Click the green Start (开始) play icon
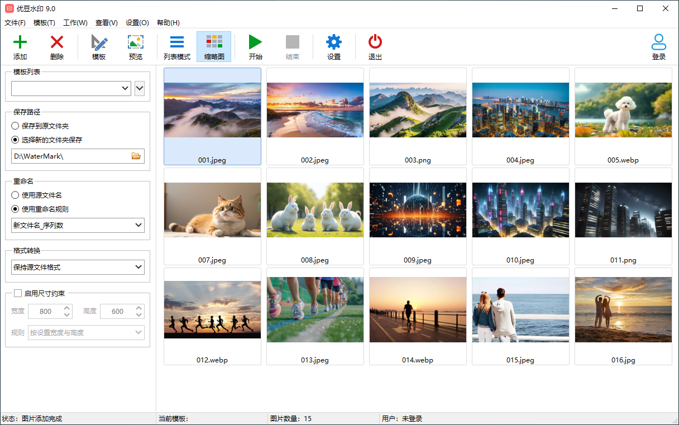This screenshot has height=425, width=679. coord(256,42)
